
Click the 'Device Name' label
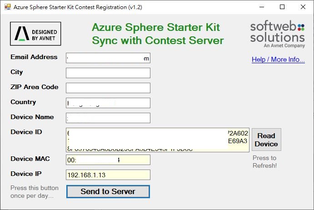pos(32,117)
